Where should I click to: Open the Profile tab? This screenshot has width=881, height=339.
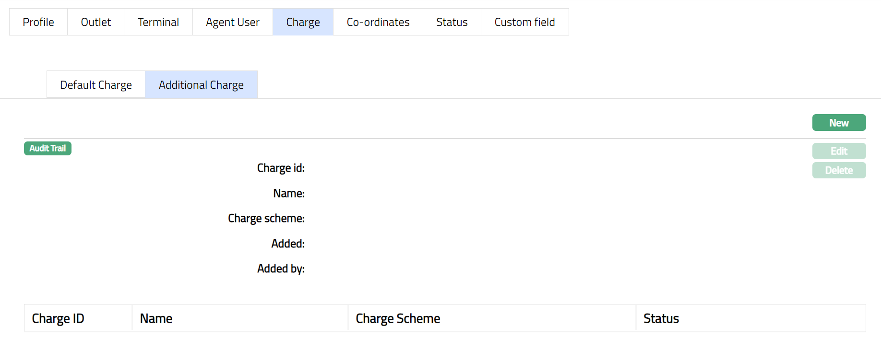pos(38,22)
